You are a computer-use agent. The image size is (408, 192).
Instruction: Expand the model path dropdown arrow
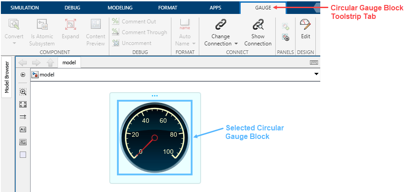tap(316, 74)
